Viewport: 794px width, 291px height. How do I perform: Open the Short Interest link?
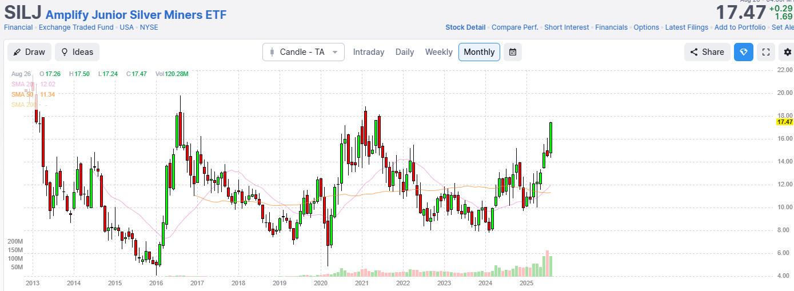click(566, 27)
